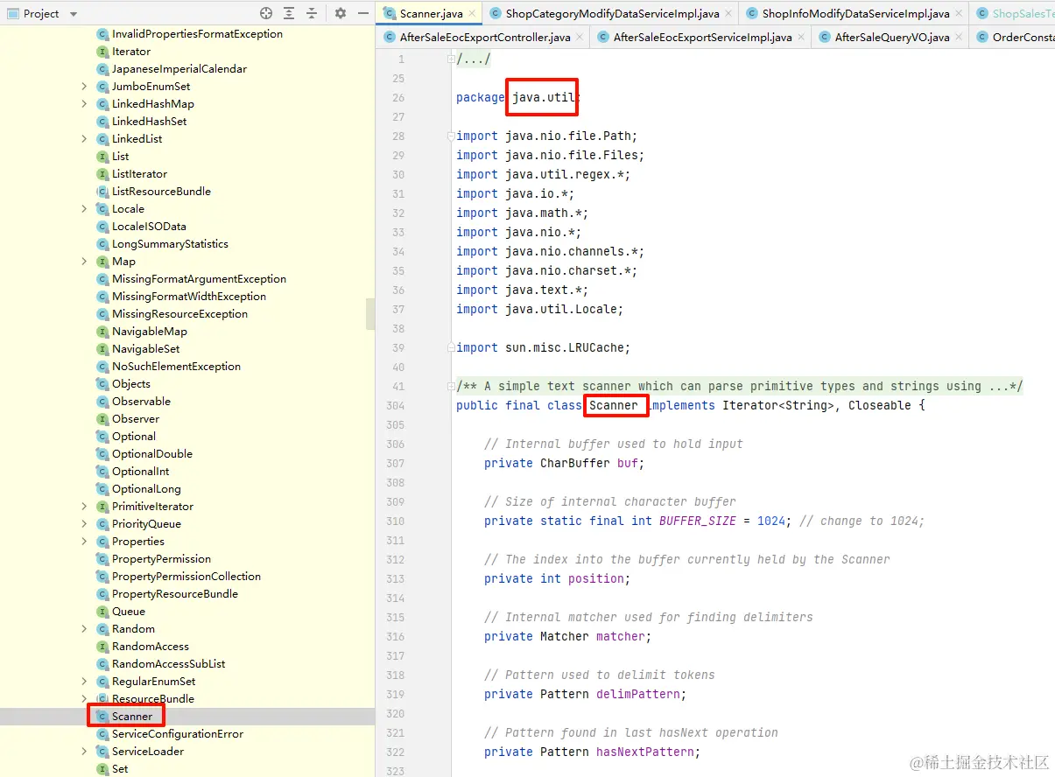Switch to the Scanner.java tab
1055x777 pixels.
point(431,13)
